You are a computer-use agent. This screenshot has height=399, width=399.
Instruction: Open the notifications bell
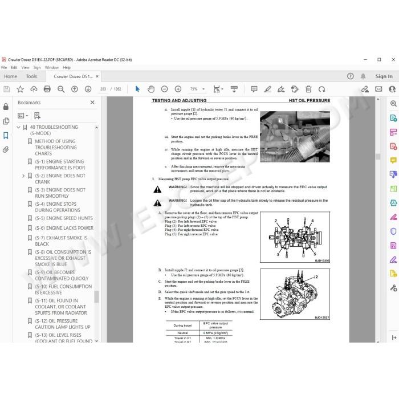tap(363, 76)
